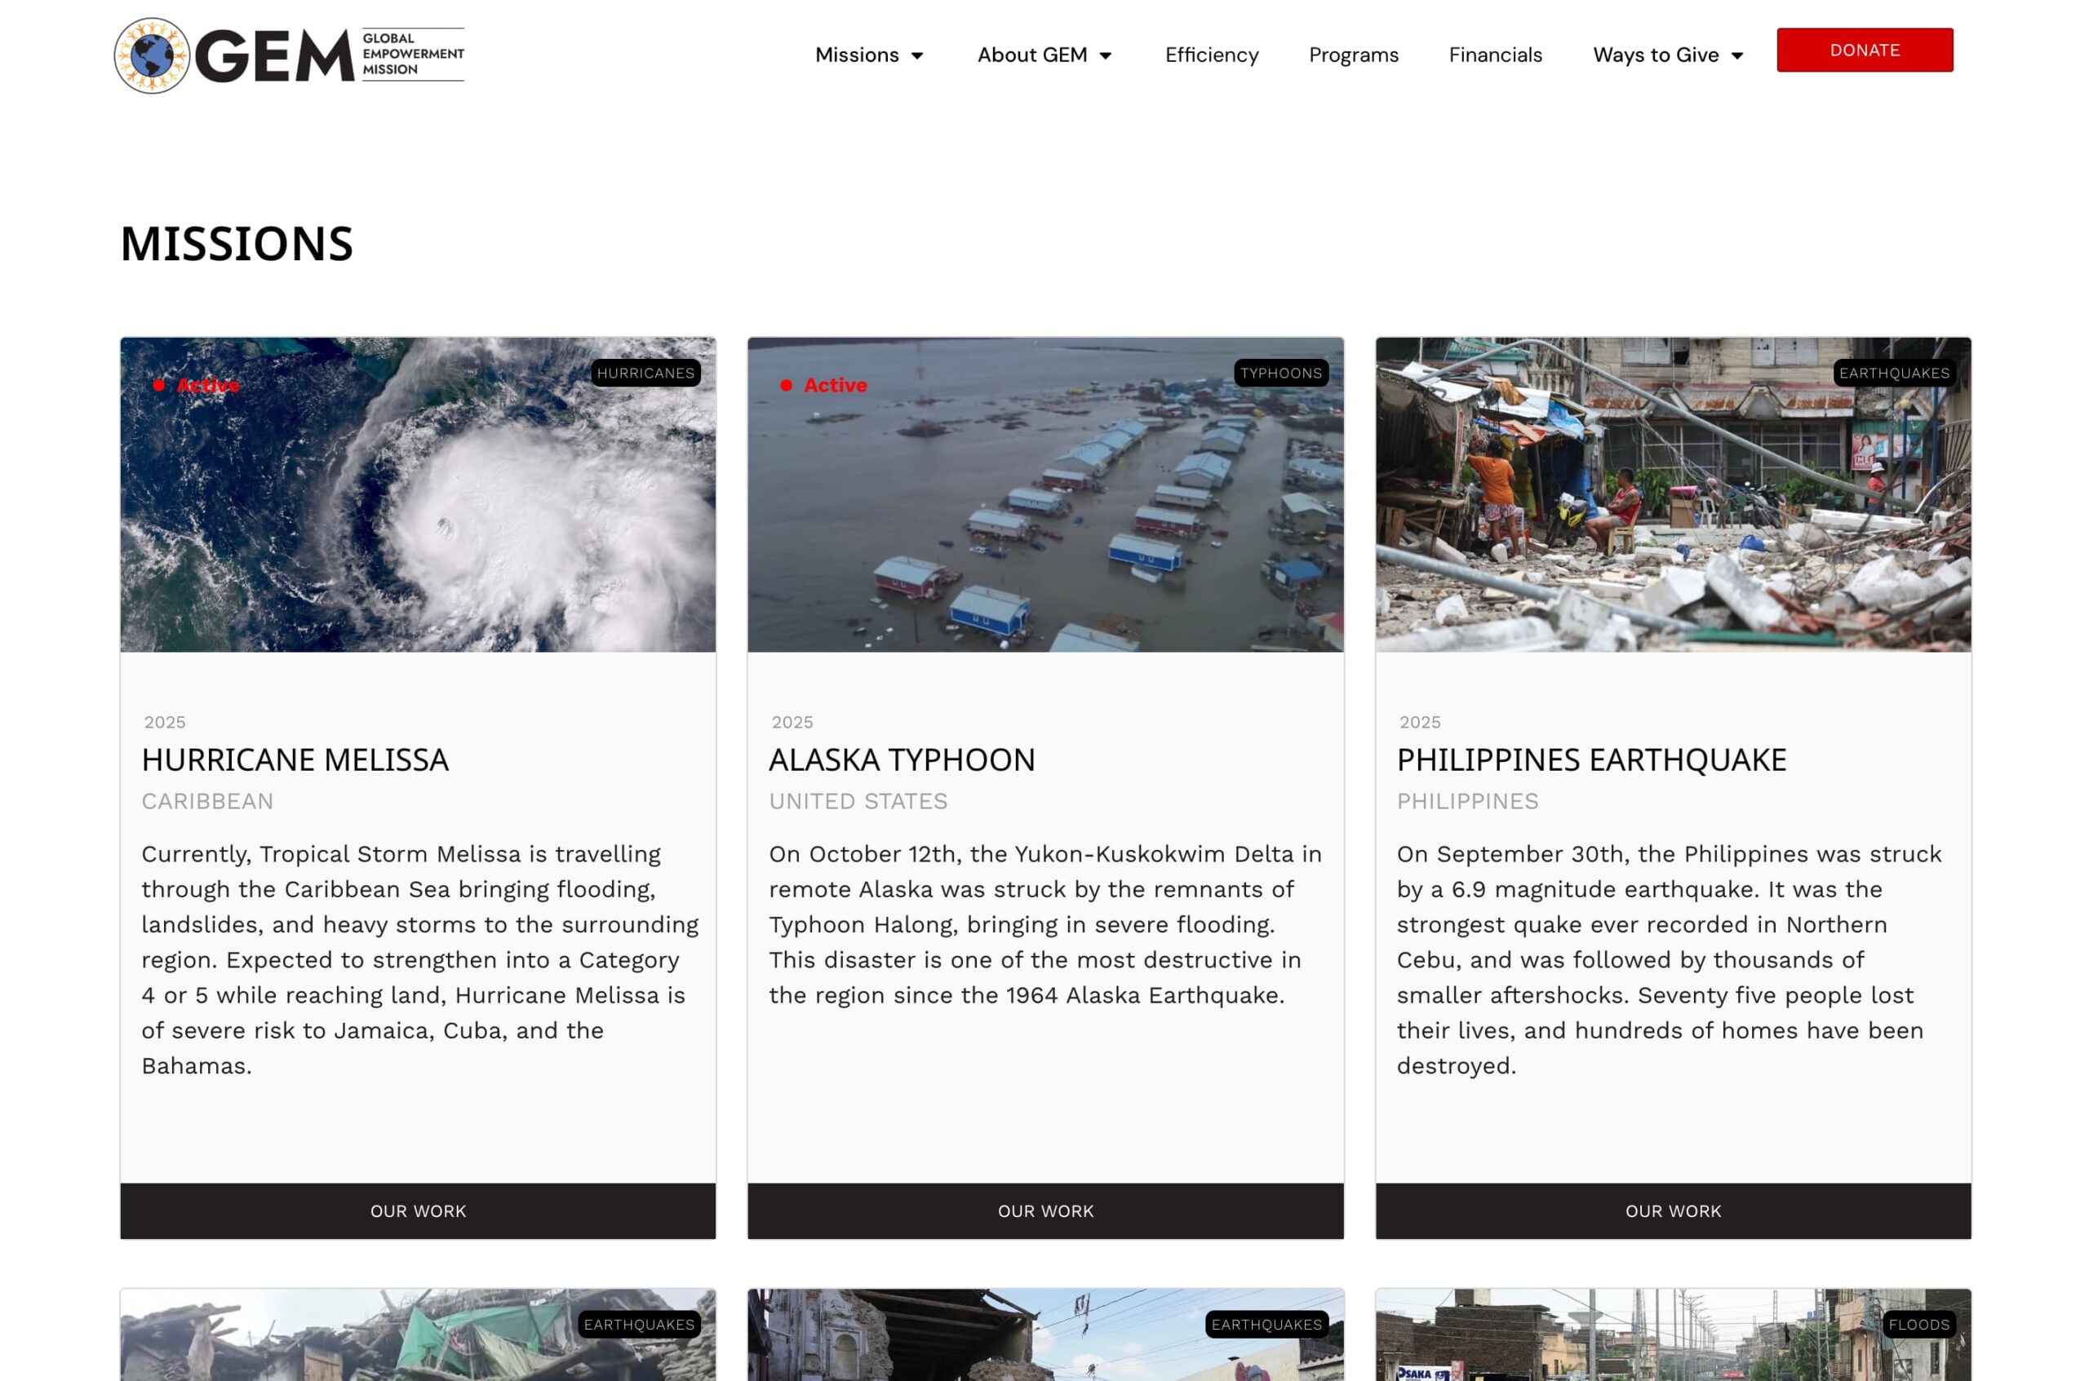Viewport: 2089px width, 1381px height.
Task: Click the FLOODS category tag
Action: coord(1918,1324)
